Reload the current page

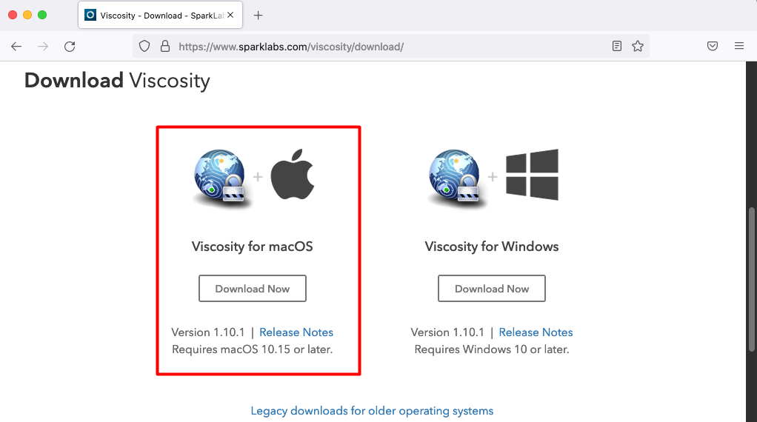[70, 47]
